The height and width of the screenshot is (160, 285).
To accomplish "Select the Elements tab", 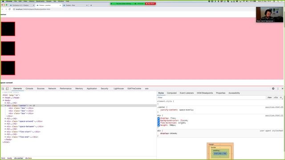I will [x=17, y=88].
